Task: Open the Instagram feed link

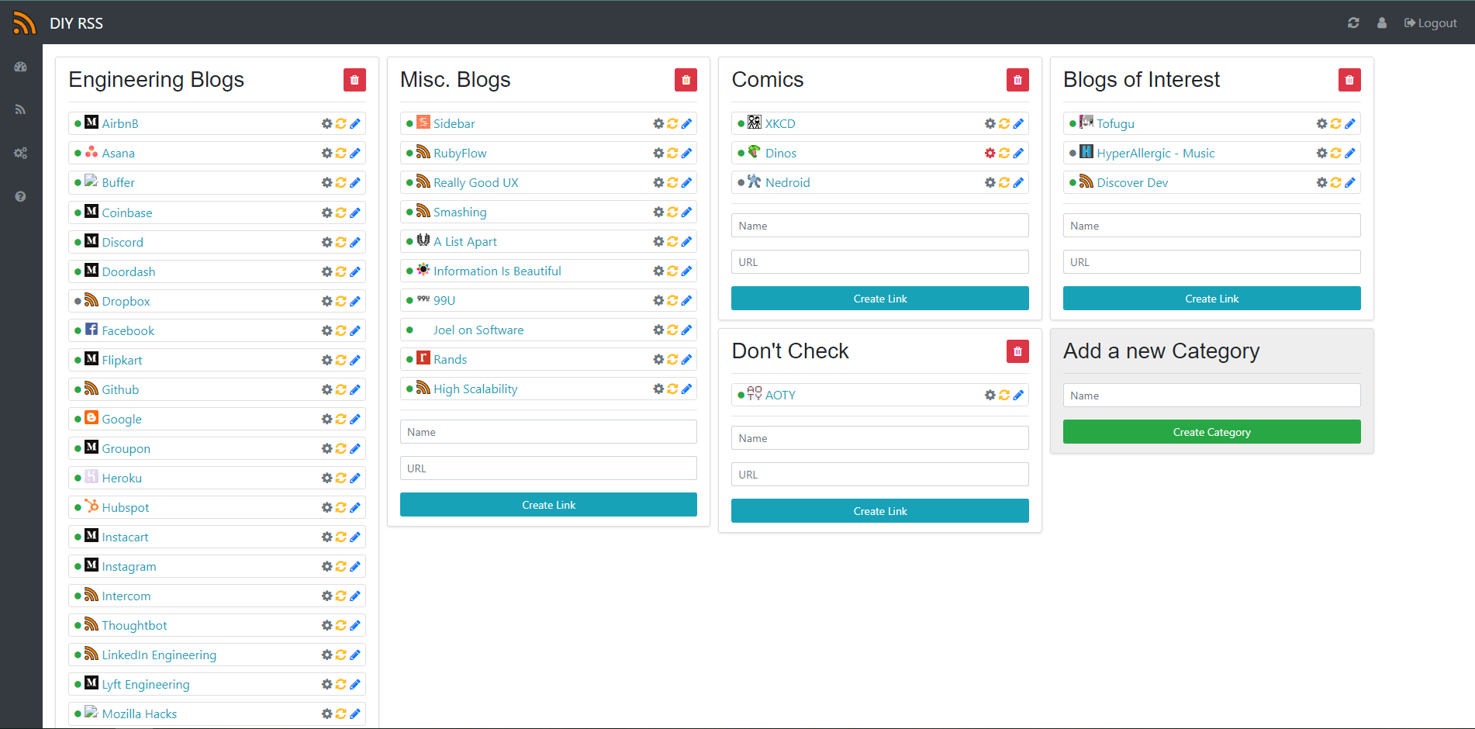Action: pos(129,566)
